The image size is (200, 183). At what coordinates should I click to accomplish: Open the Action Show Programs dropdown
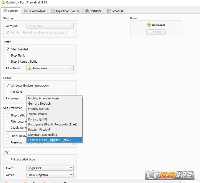pos(50,175)
